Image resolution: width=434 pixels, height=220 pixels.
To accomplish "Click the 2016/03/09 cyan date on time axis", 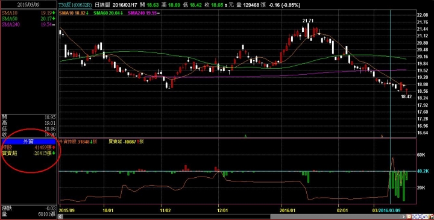I will coord(390,210).
